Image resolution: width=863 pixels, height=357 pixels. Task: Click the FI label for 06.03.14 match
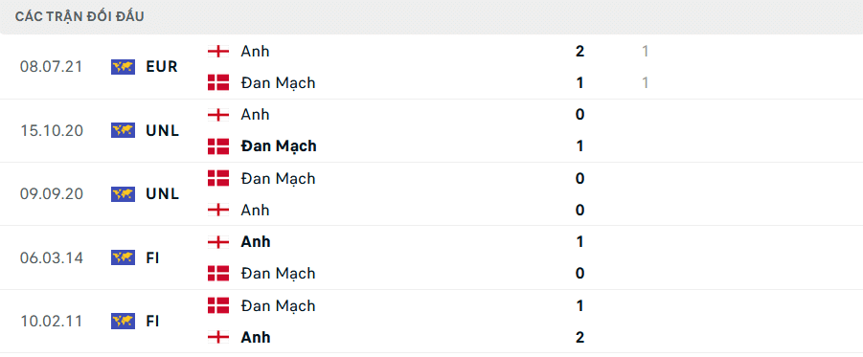152,257
